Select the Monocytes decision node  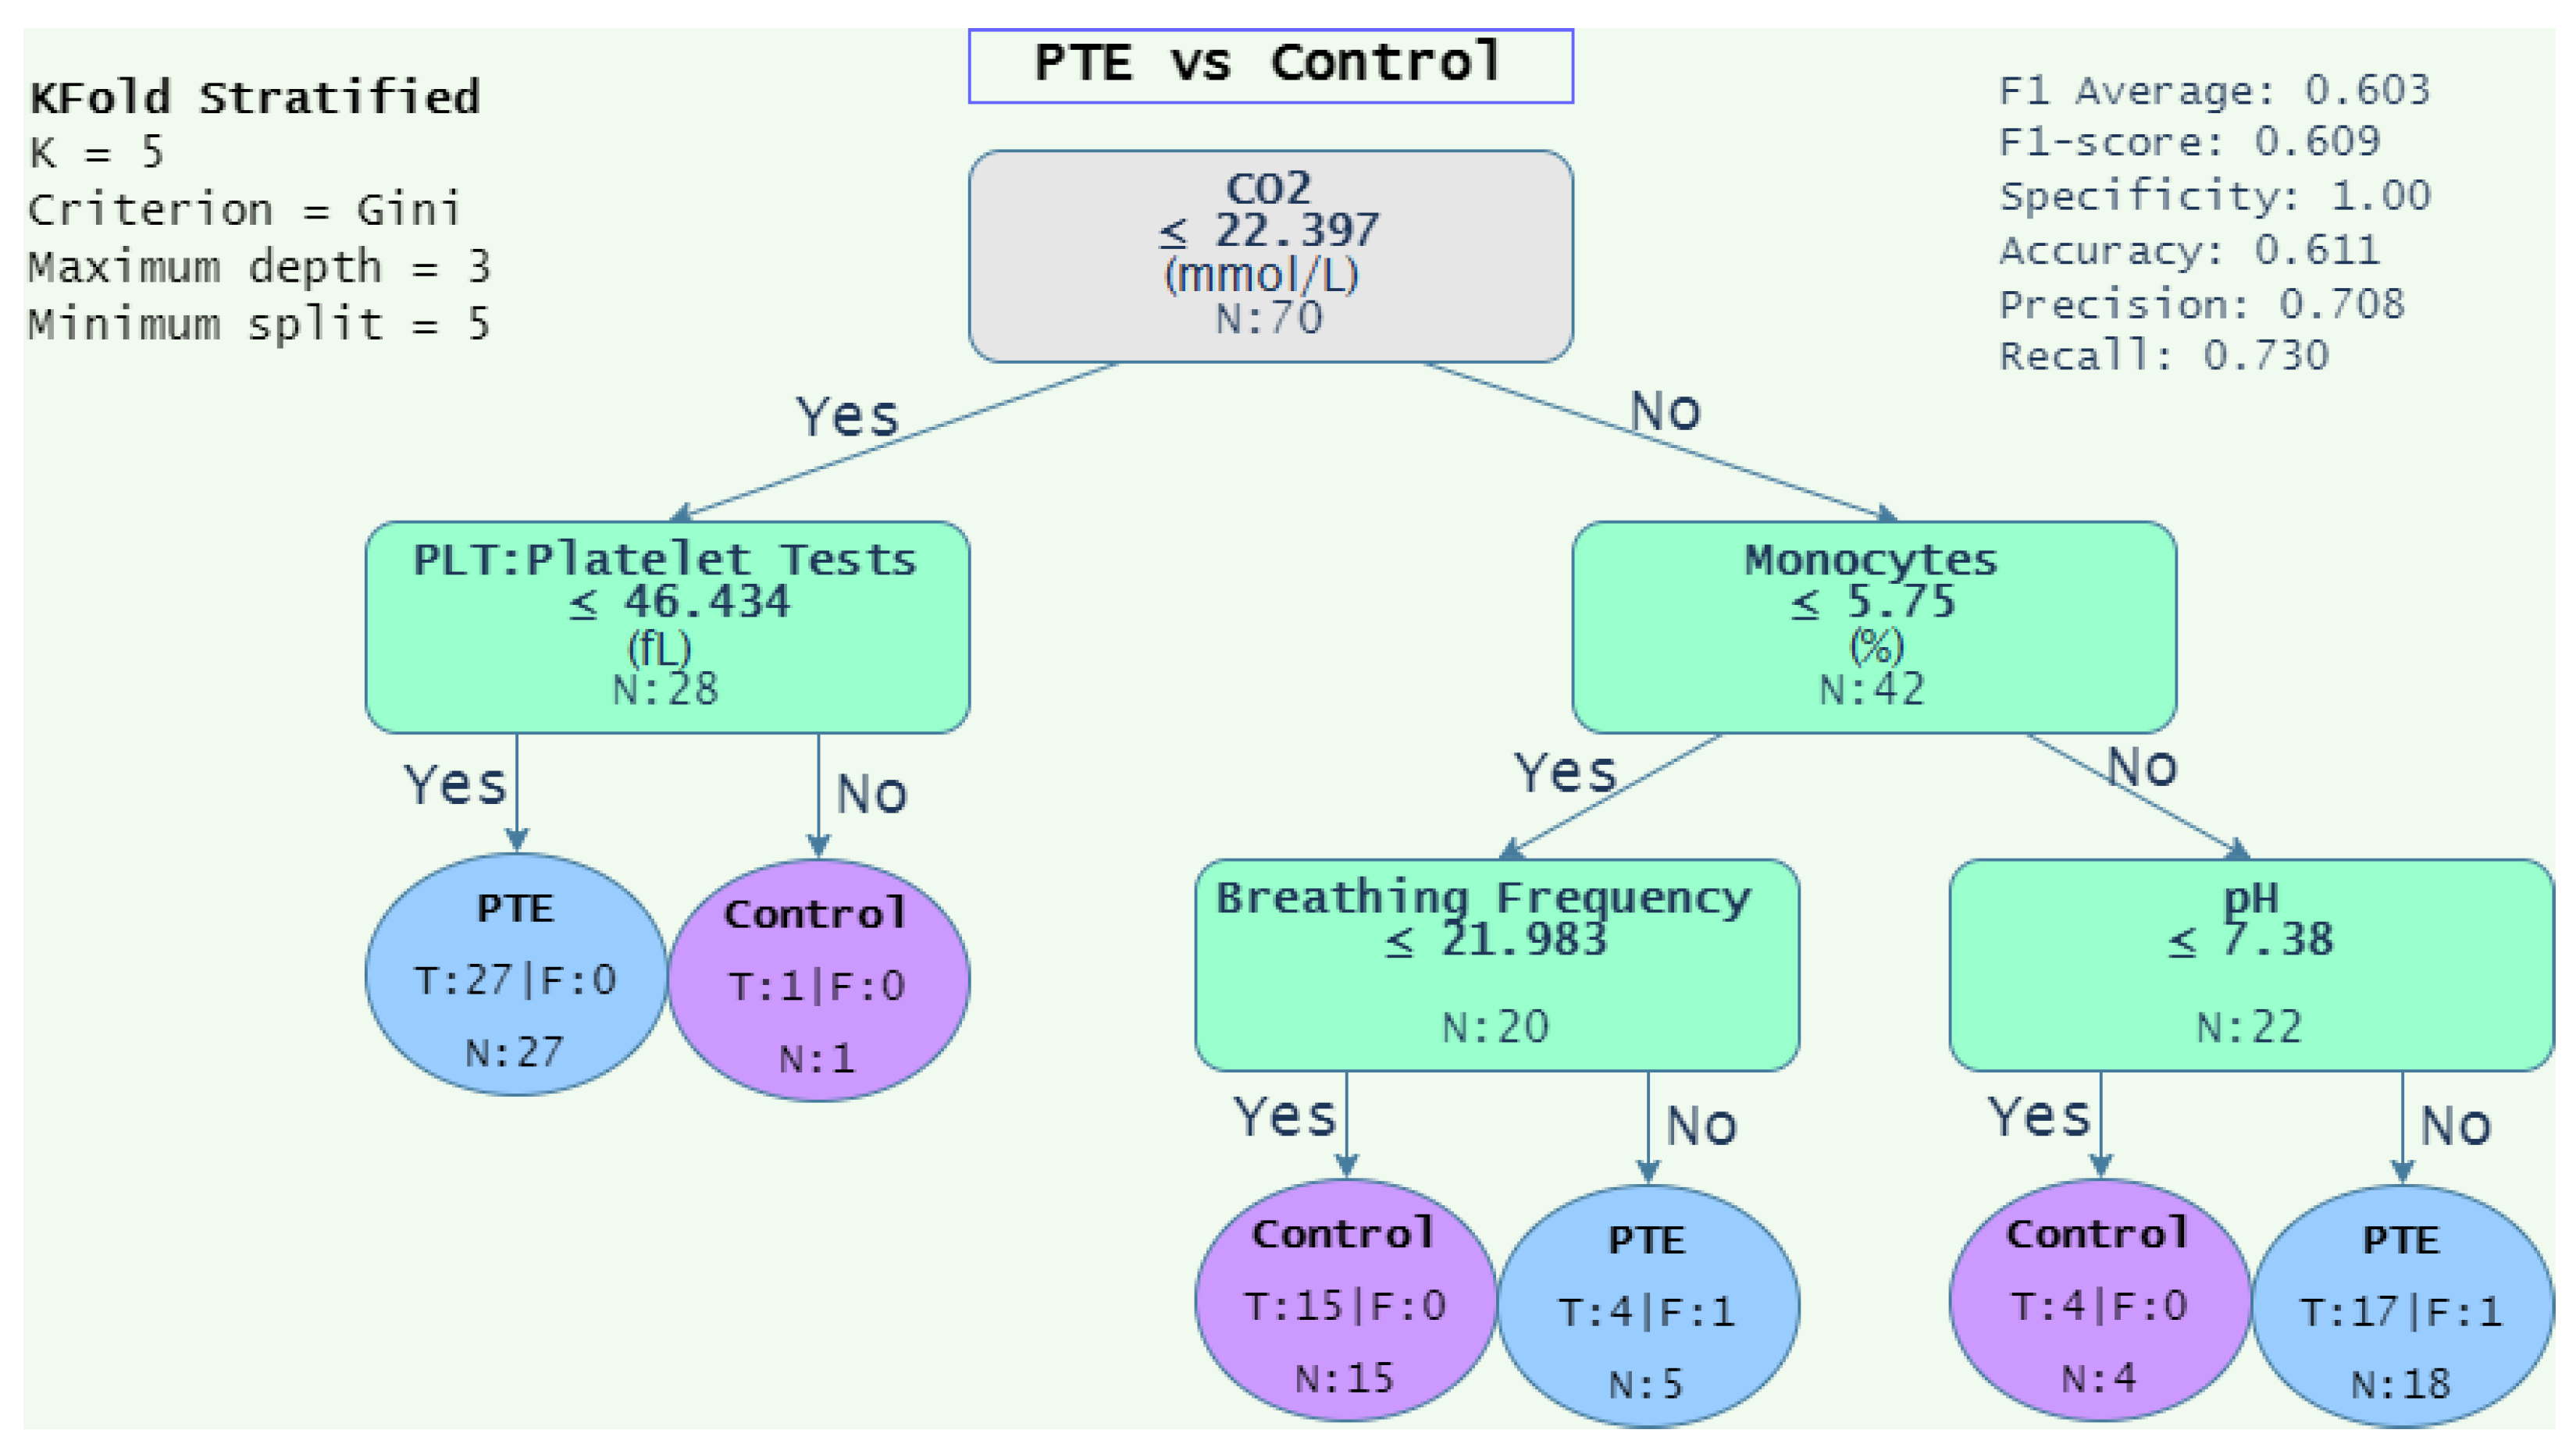(x=1873, y=627)
